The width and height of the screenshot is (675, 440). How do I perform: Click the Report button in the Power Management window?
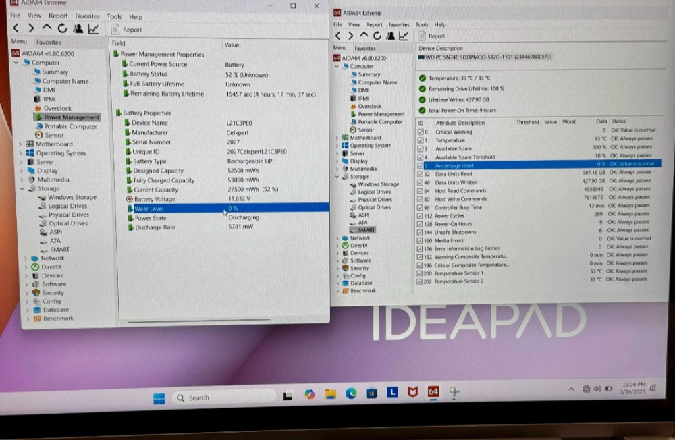point(127,29)
